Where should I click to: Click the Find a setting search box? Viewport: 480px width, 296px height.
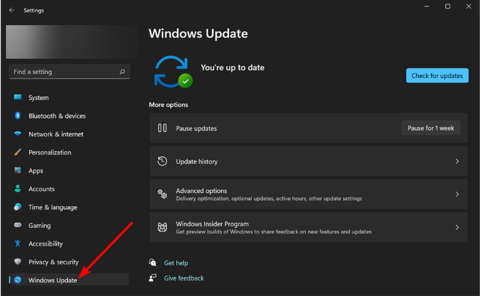point(63,72)
